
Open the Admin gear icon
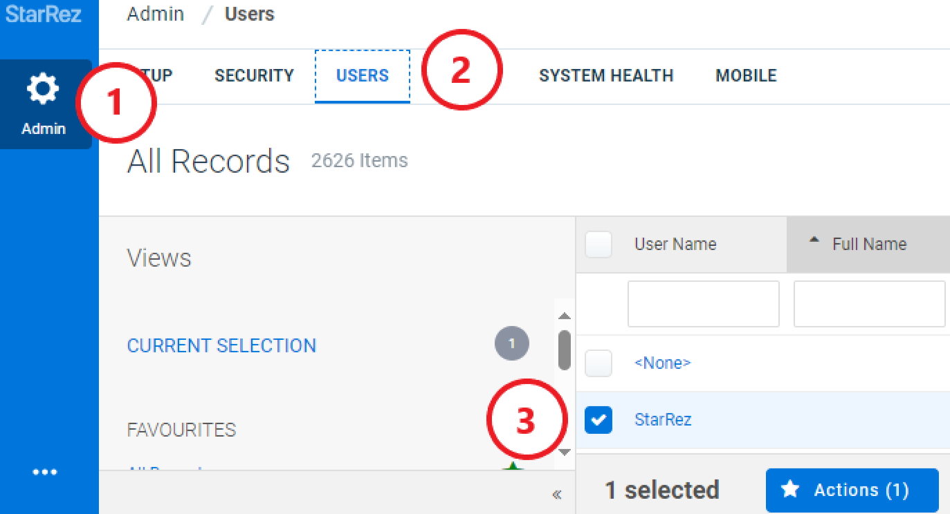pyautogui.click(x=43, y=91)
